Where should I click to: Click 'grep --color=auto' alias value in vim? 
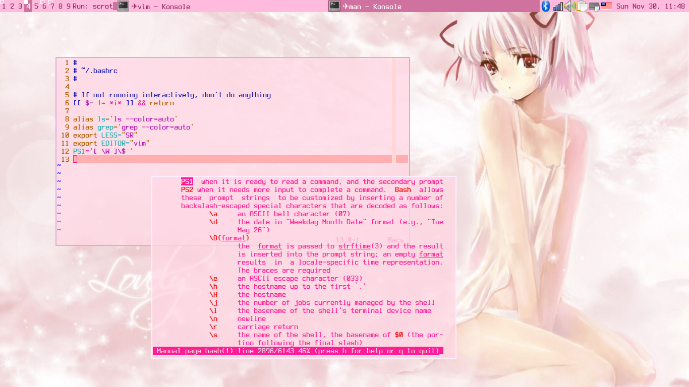tap(156, 127)
